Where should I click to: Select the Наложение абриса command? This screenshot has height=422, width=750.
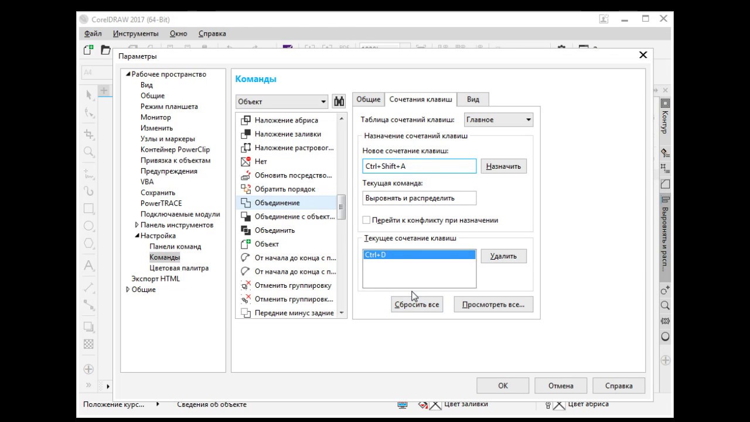(x=287, y=120)
